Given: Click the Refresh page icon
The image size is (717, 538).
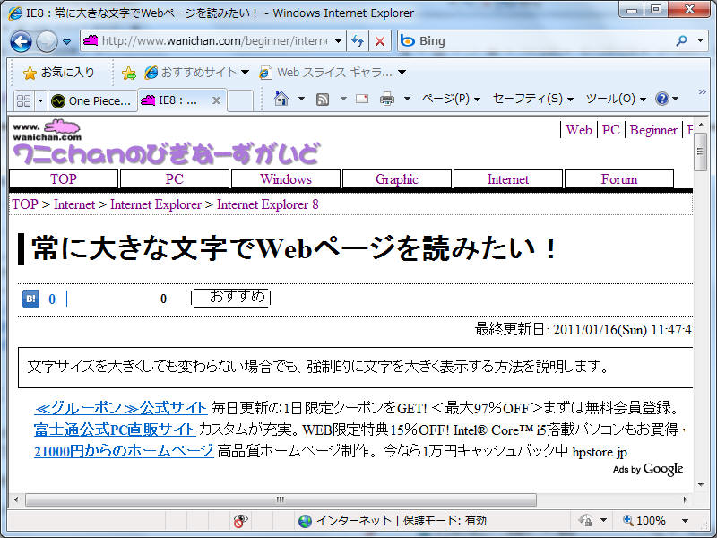Looking at the screenshot, I should 358,41.
